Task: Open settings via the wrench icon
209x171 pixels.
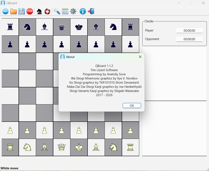Action: pos(57,11)
